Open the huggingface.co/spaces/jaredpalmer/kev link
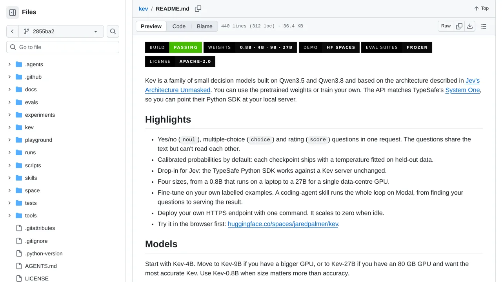 283,224
